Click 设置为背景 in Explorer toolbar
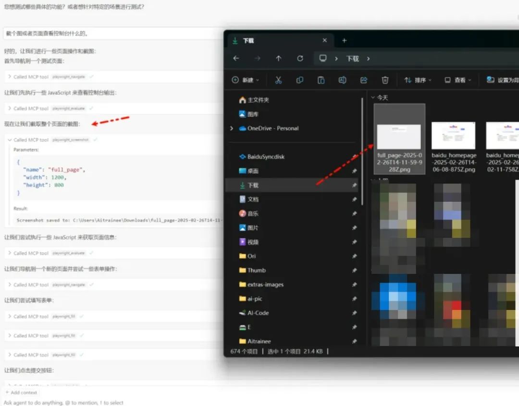The width and height of the screenshot is (519, 406). (503, 80)
